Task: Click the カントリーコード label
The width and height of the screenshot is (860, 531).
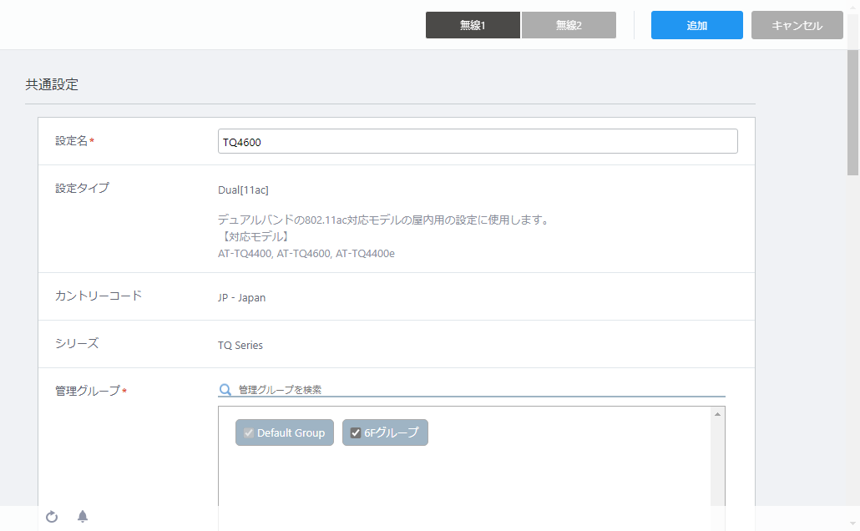Action: point(99,296)
